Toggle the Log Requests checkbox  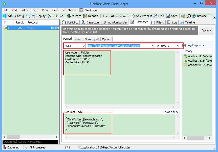184,45
